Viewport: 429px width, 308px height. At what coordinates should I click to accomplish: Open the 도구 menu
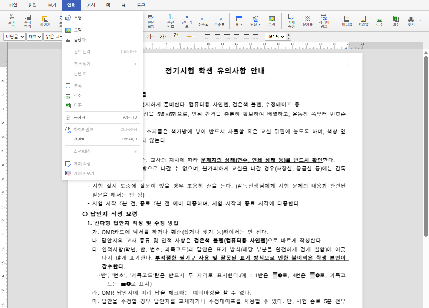pyautogui.click(x=141, y=5)
